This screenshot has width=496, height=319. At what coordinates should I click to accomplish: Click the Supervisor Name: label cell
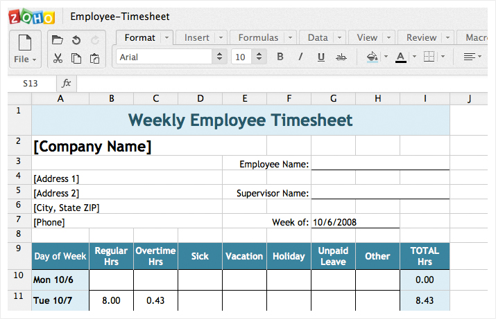pos(266,193)
